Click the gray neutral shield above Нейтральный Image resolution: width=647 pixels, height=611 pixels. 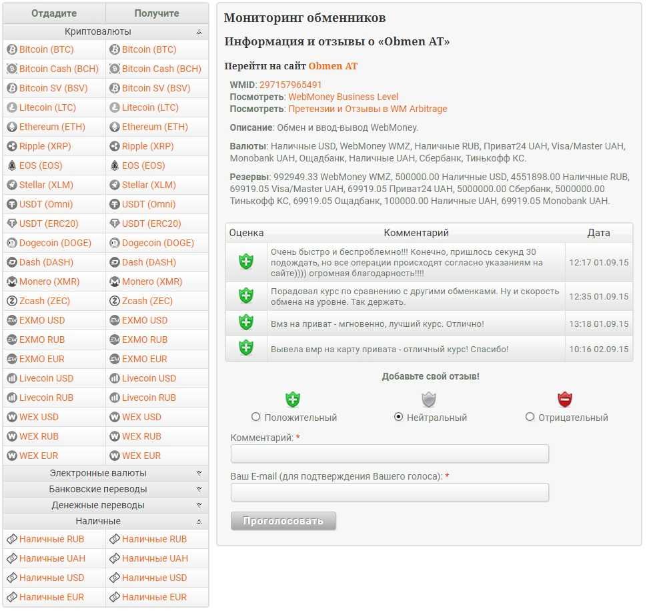point(429,400)
